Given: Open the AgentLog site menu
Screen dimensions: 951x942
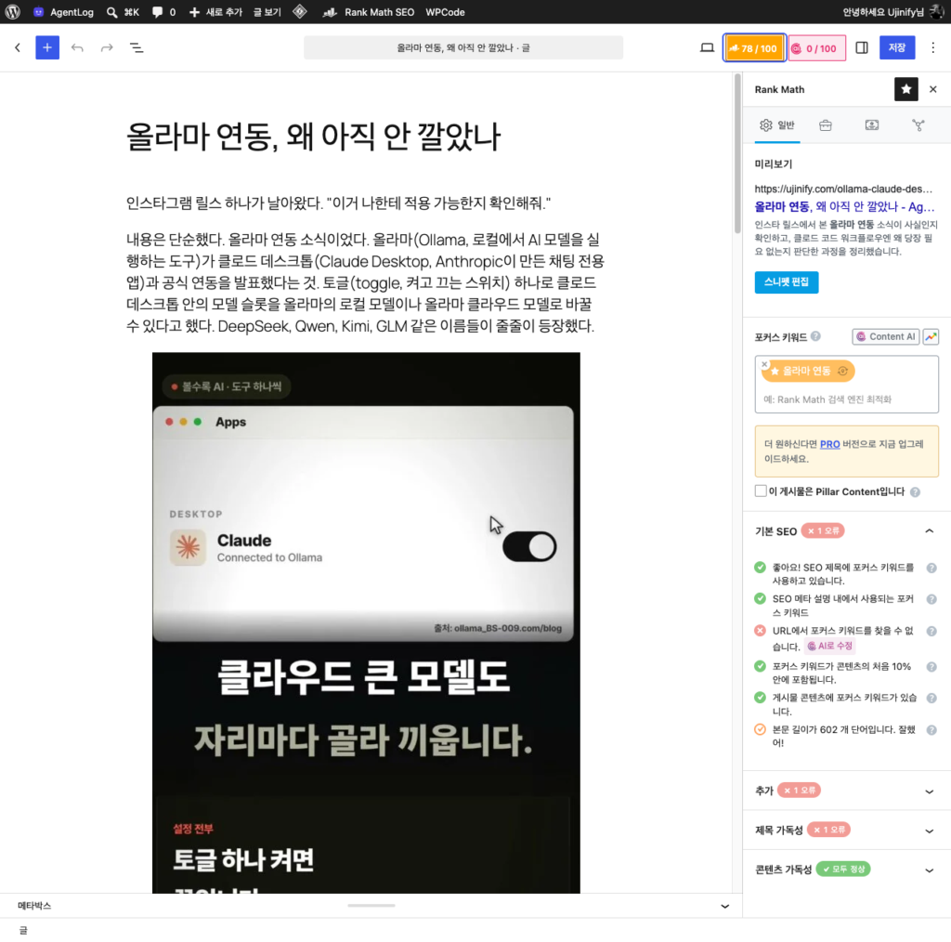Looking at the screenshot, I should [x=64, y=11].
